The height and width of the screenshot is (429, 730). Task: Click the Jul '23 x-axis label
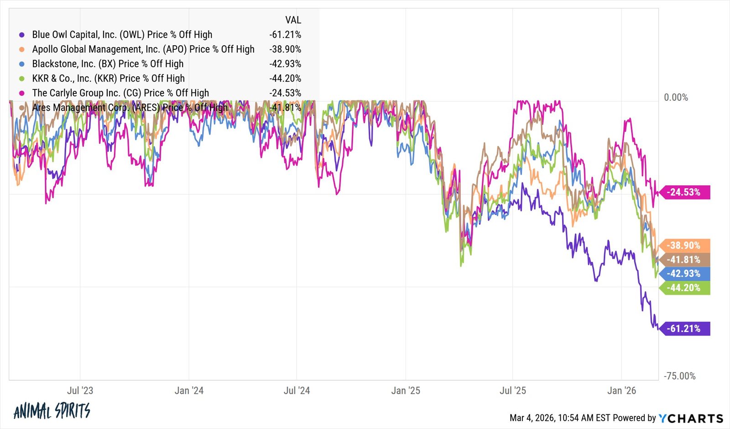[x=80, y=391]
